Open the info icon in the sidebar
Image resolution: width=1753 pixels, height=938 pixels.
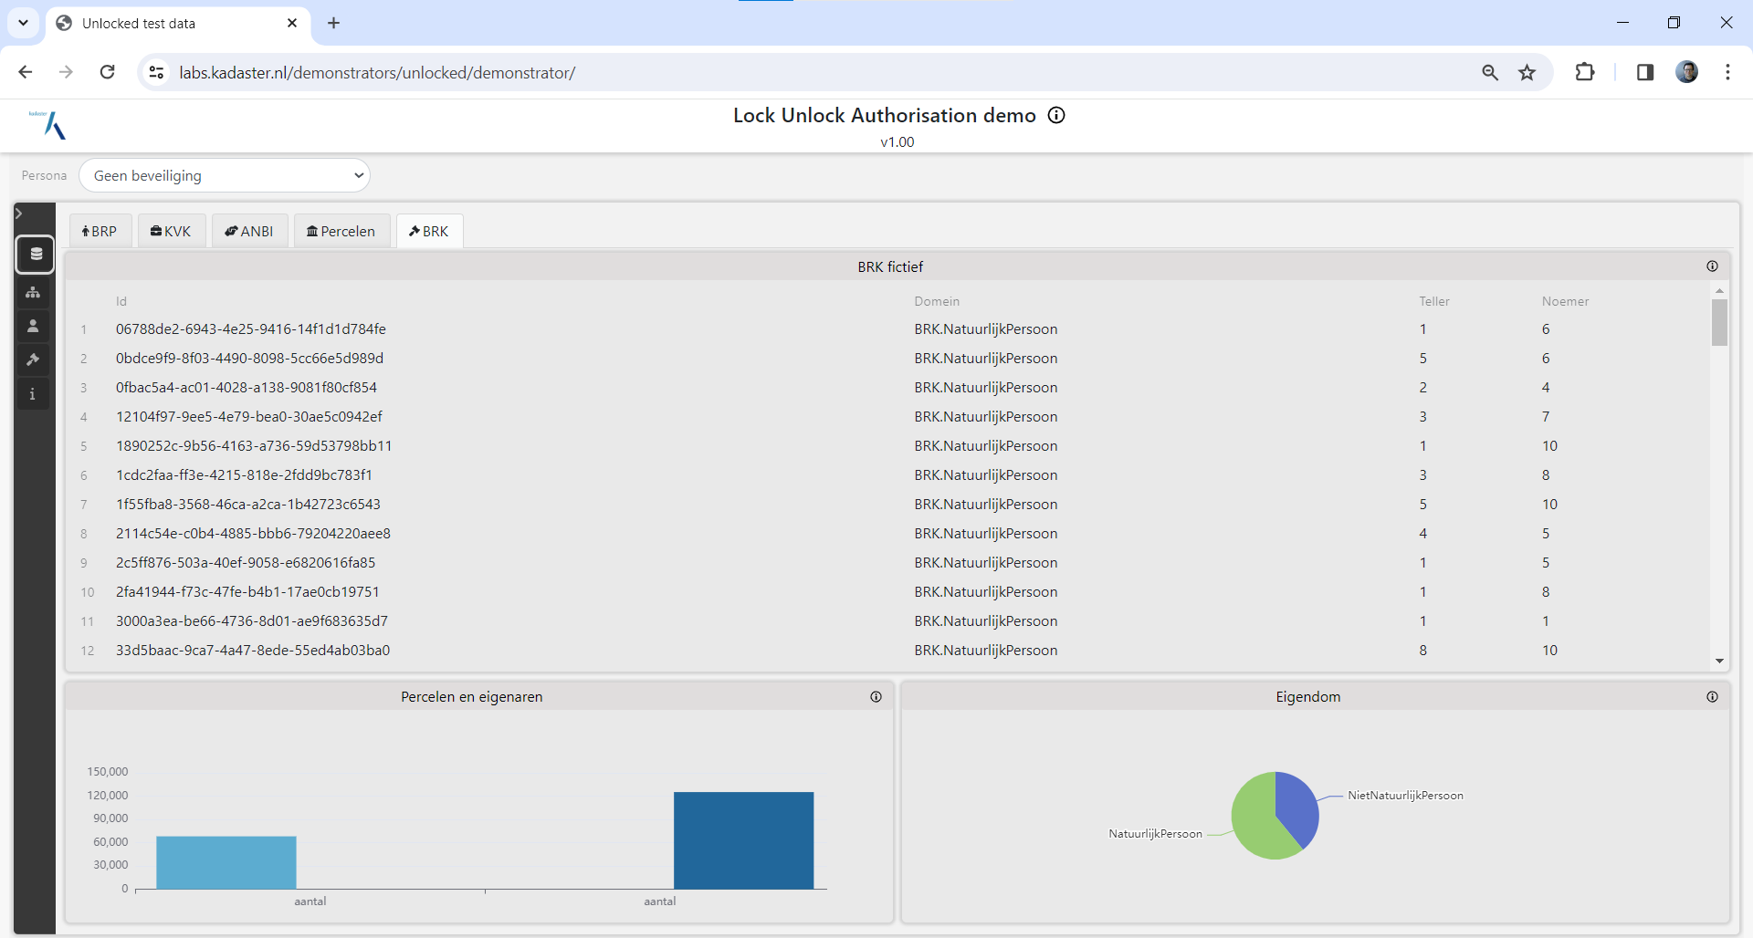pyautogui.click(x=33, y=393)
